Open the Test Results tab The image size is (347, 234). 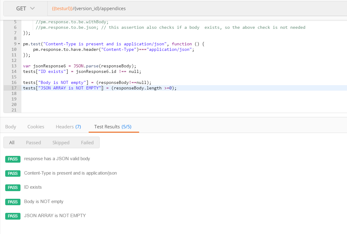[x=113, y=126]
